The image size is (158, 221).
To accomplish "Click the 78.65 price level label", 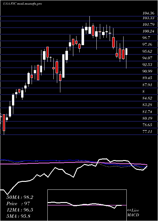I will (148, 125).
